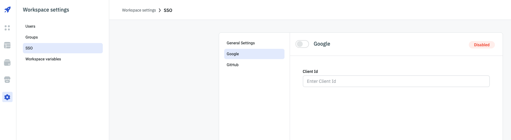Screen dimensions: 511x140
Task: Click the ToolJet rocket logo
Action: tap(7, 10)
